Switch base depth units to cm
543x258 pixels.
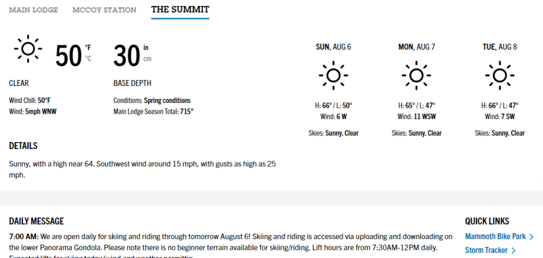click(147, 59)
